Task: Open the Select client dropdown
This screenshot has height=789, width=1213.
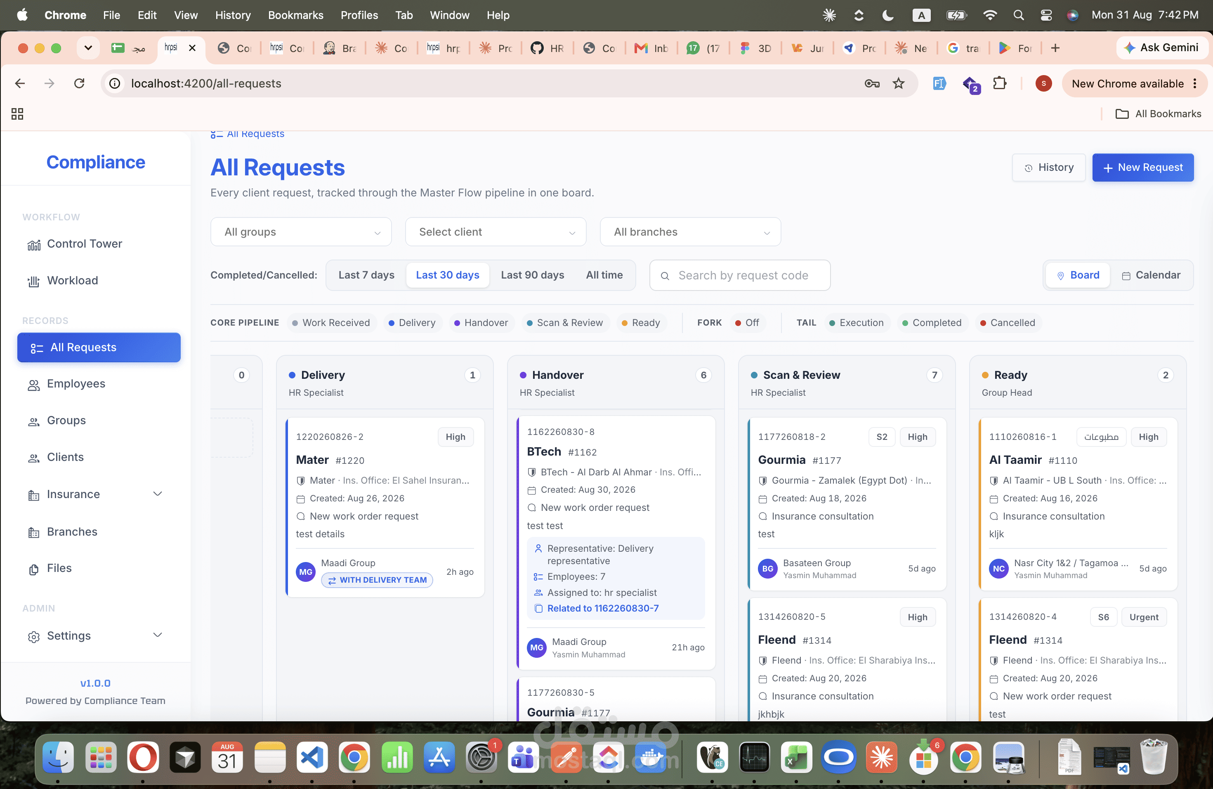Action: point(496,232)
